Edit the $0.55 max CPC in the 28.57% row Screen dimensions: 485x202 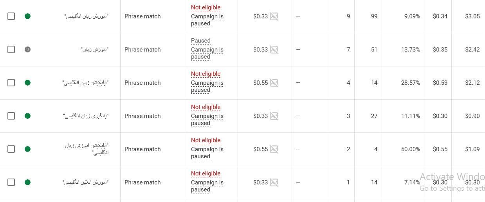click(260, 83)
